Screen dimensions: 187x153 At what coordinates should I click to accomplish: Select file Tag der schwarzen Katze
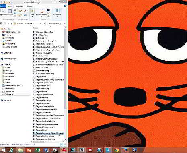(45, 106)
